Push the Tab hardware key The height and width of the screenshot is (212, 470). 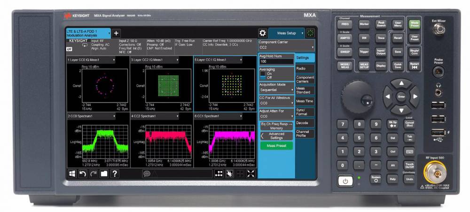click(x=409, y=137)
